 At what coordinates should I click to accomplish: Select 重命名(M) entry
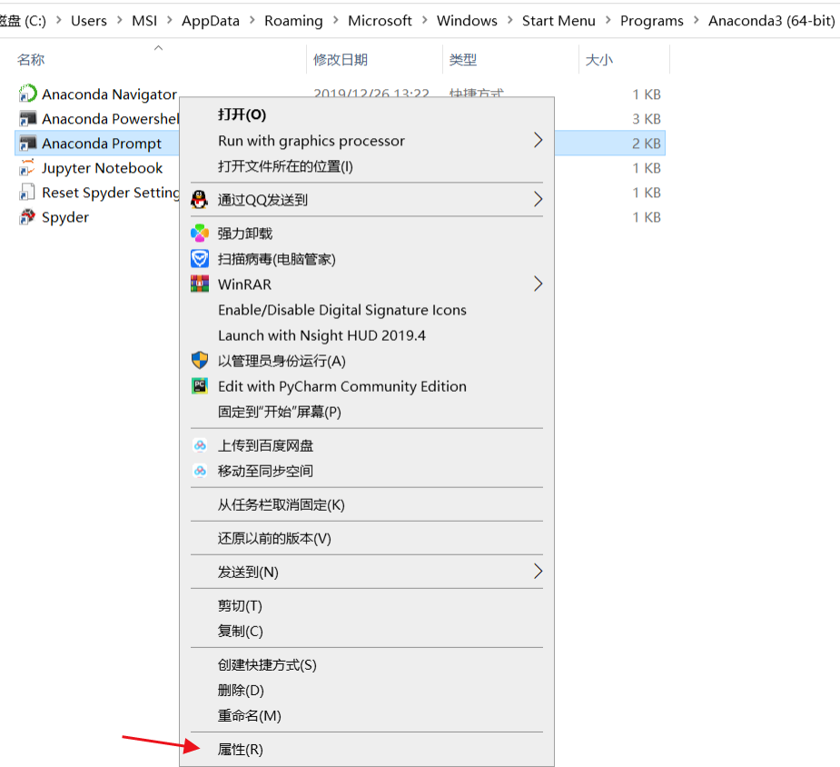coord(367,715)
